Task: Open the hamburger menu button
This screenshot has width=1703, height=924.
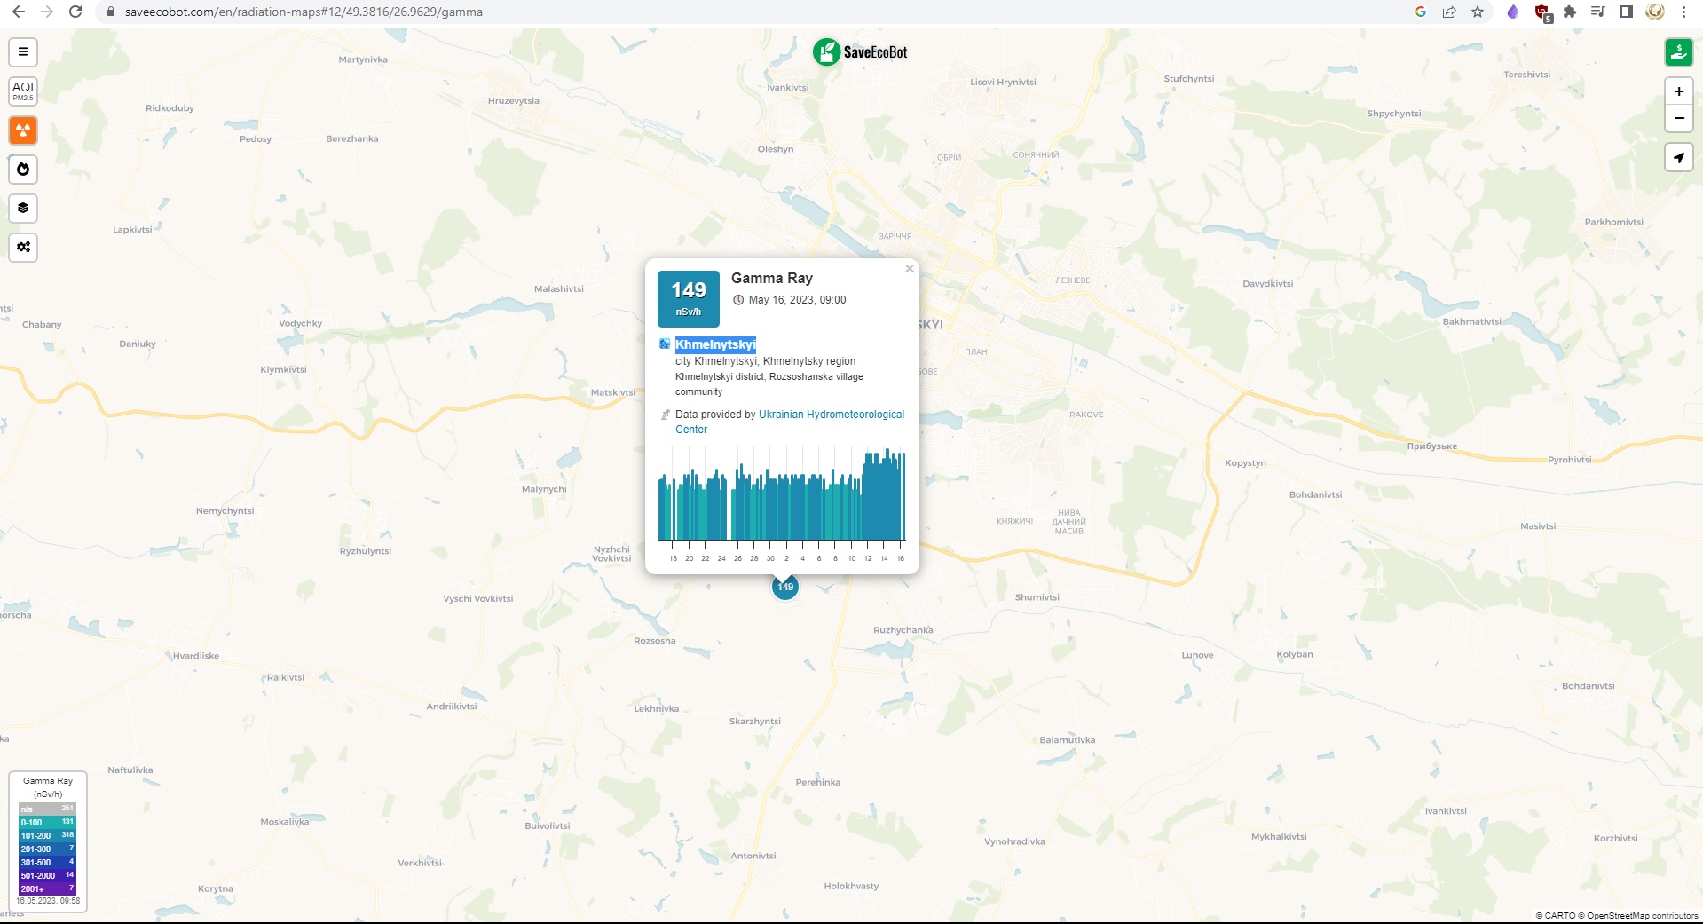Action: coord(23,51)
